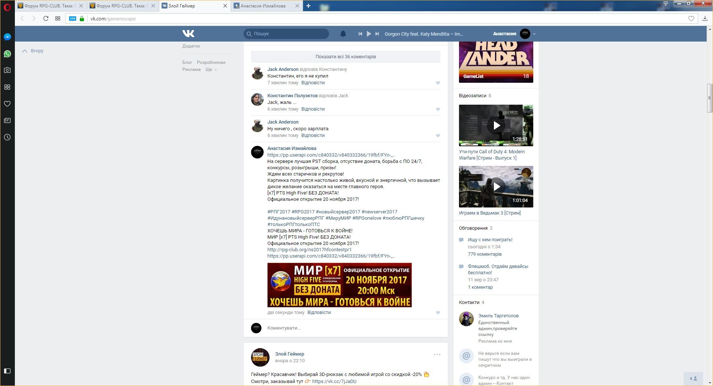Play Call of Duty 4 stream video
Viewport: 713px width, 386px height.
[496, 125]
